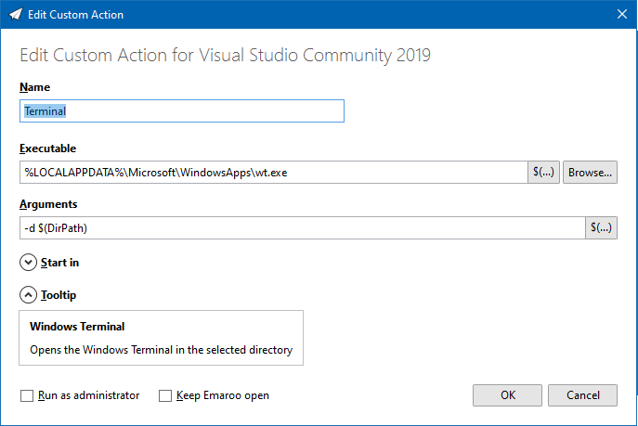Open variable picker $(...) for Executable

pos(543,173)
